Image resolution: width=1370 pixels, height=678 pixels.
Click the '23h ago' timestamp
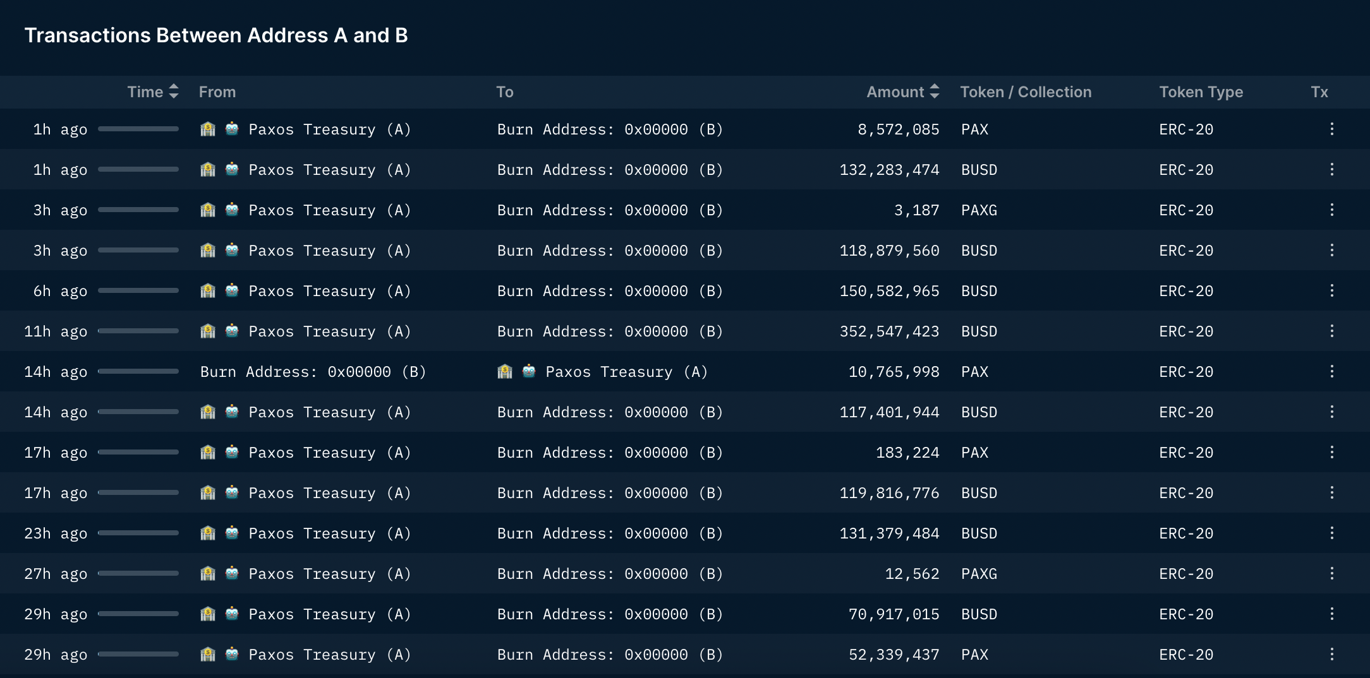56,533
